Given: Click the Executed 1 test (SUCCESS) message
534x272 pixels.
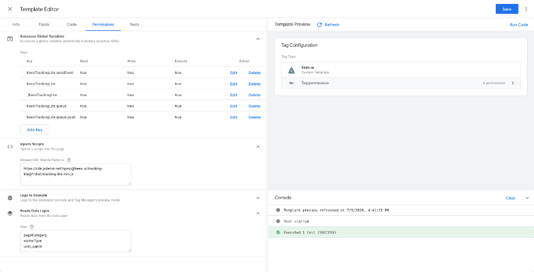Looking at the screenshot, I should pyautogui.click(x=310, y=232).
